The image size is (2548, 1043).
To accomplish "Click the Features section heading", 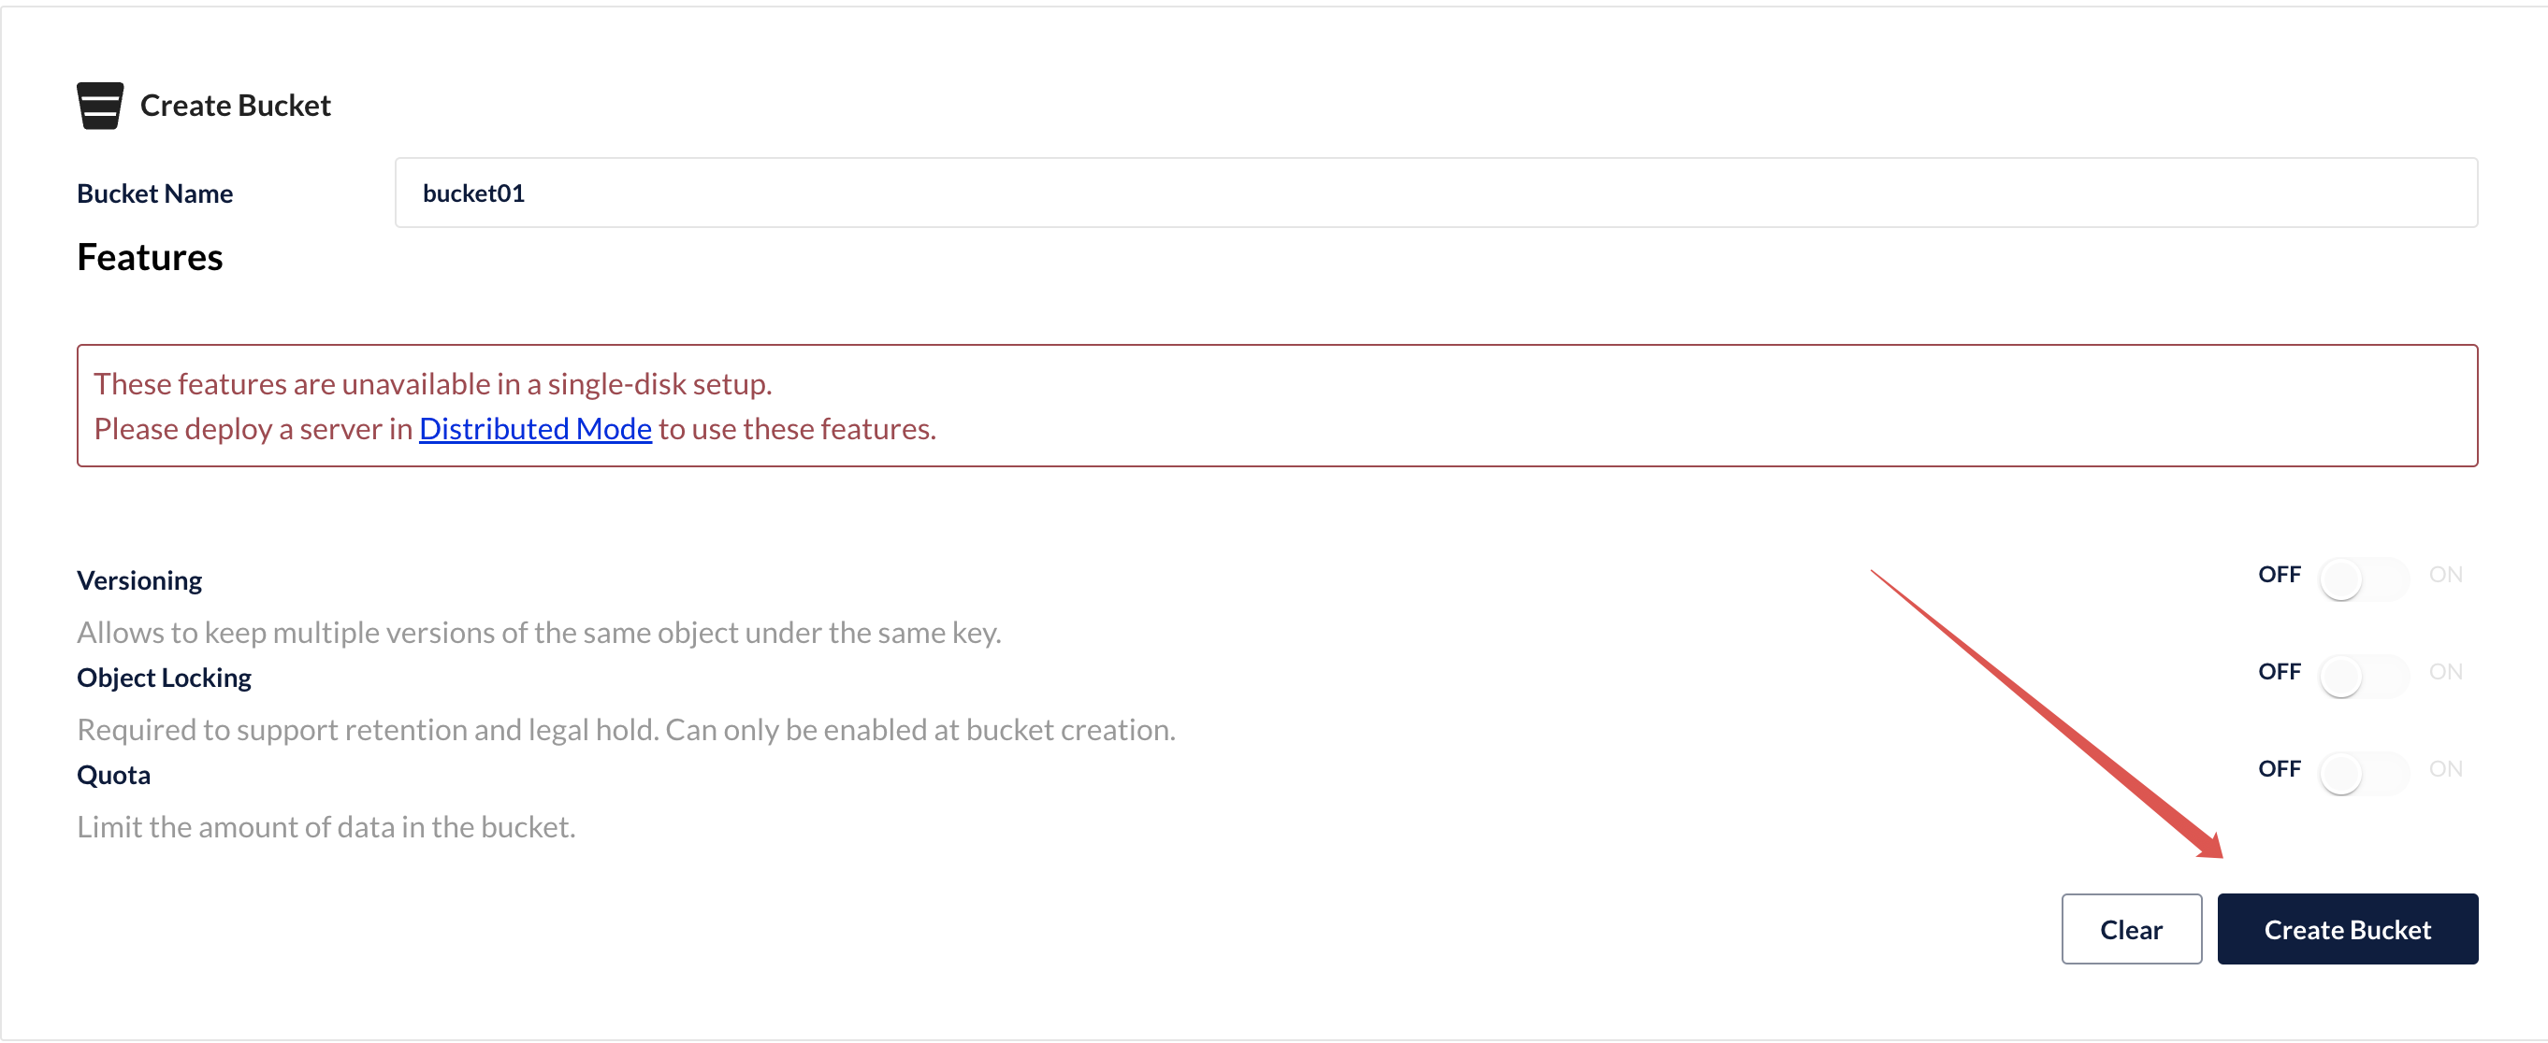I will click(x=151, y=257).
